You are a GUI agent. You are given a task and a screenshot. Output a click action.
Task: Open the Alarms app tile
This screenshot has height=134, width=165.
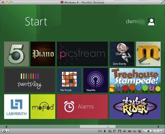pos(82,107)
